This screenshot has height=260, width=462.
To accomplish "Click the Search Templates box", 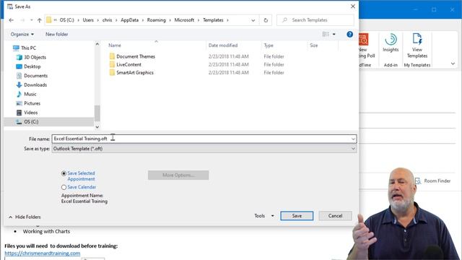I will tap(315, 20).
